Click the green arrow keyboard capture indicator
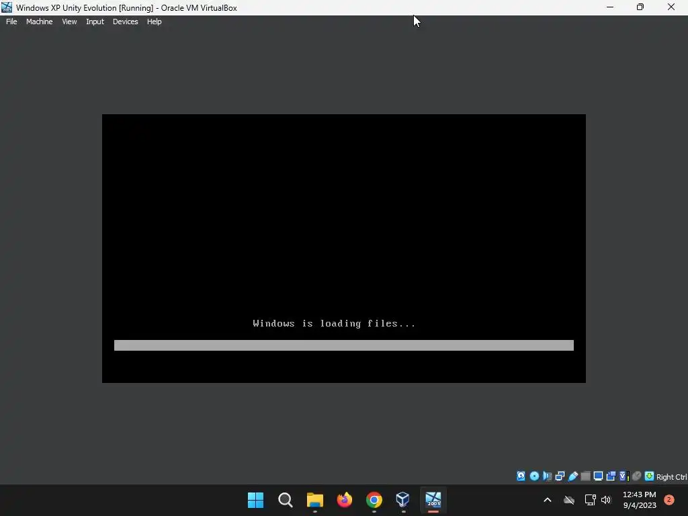Viewport: 688px width, 516px height. [650, 476]
